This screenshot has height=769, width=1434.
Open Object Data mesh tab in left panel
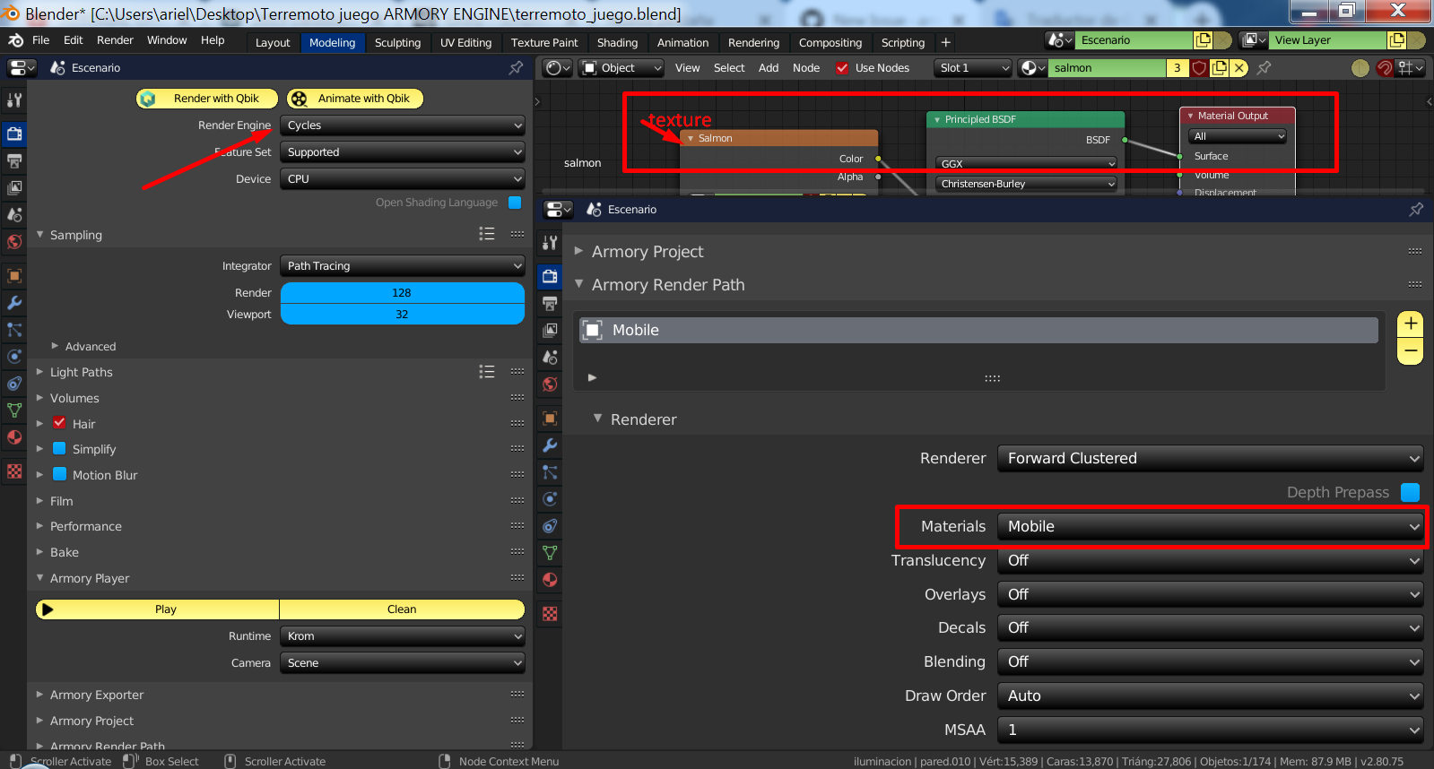14,410
